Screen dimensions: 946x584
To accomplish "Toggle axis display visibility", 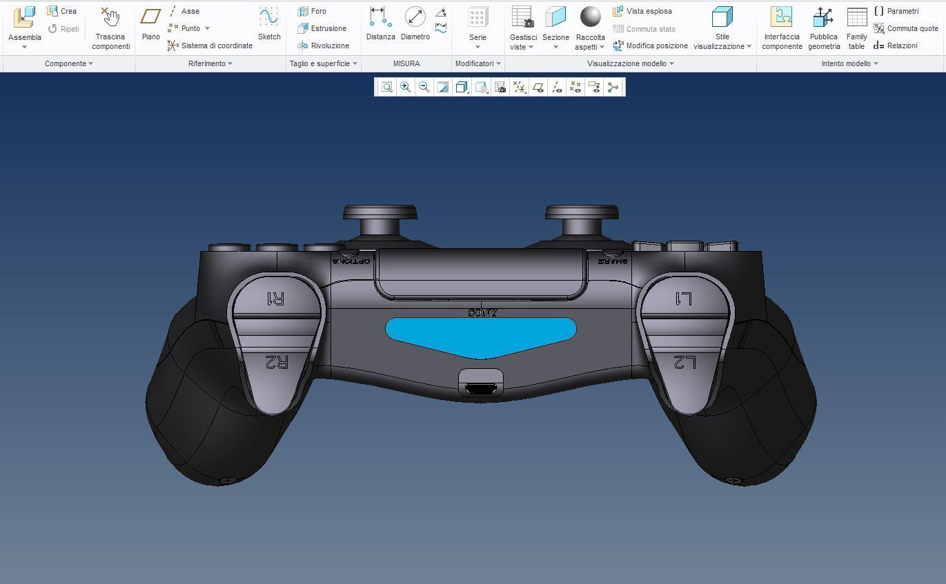I will click(x=557, y=87).
